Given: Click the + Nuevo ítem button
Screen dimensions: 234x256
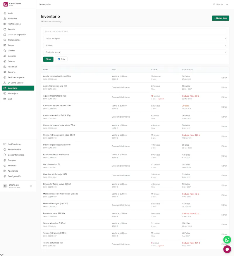Looking at the screenshot, I should pos(221,18).
